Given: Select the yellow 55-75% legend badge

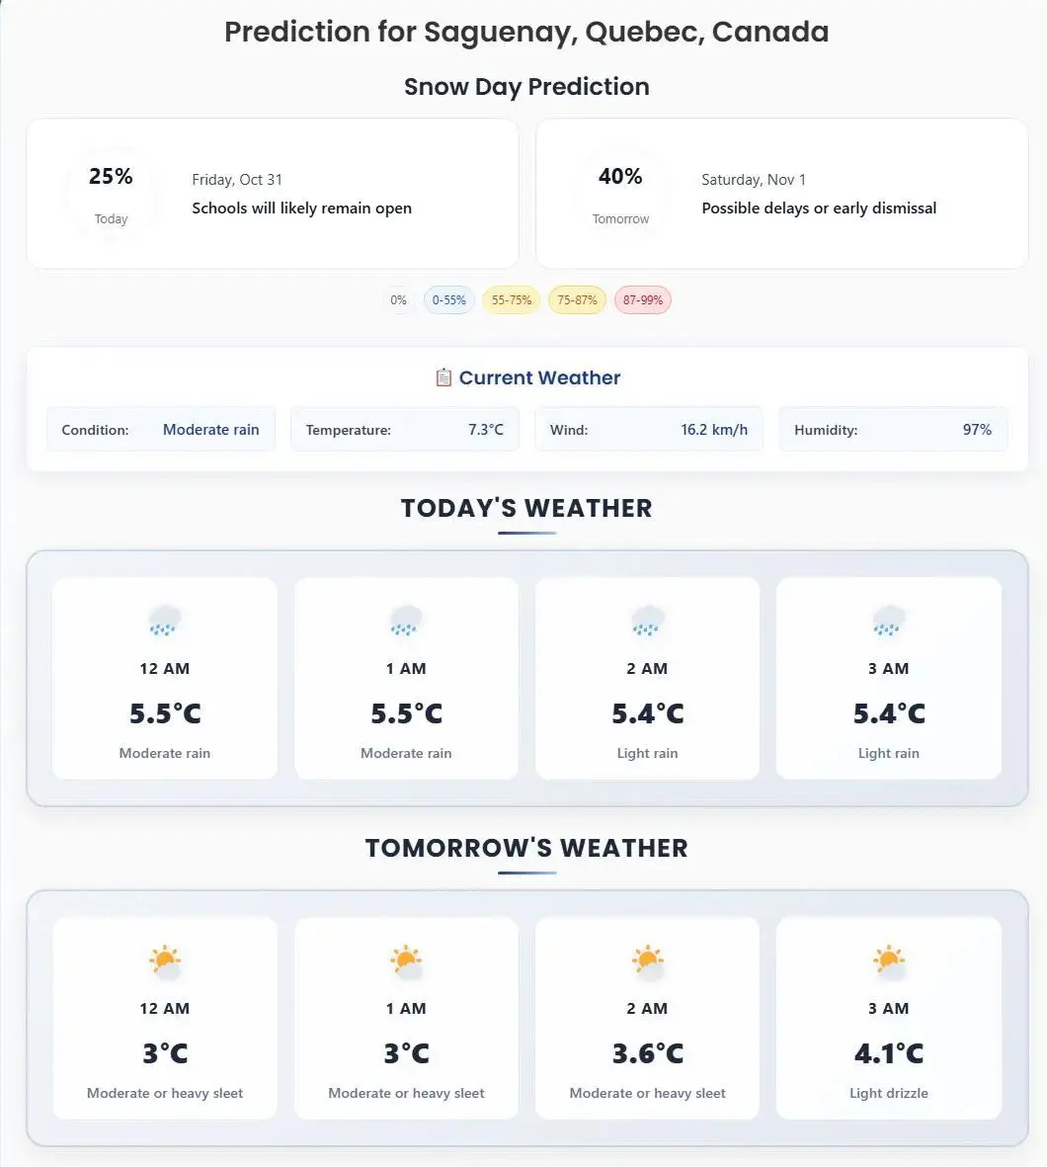Looking at the screenshot, I should 512,300.
